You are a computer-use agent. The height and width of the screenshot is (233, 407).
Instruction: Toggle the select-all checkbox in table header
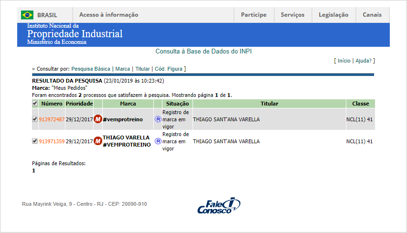[35, 103]
